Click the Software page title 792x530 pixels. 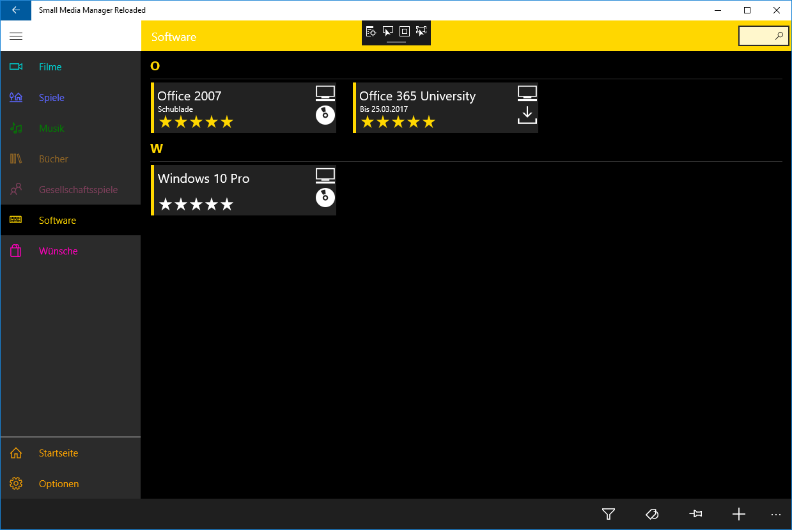coord(174,37)
